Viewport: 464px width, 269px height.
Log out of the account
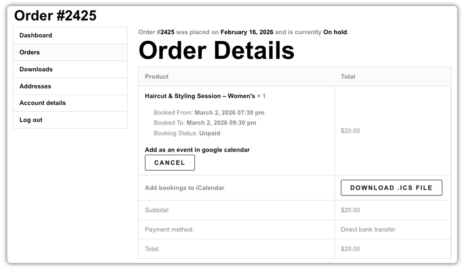(x=31, y=119)
